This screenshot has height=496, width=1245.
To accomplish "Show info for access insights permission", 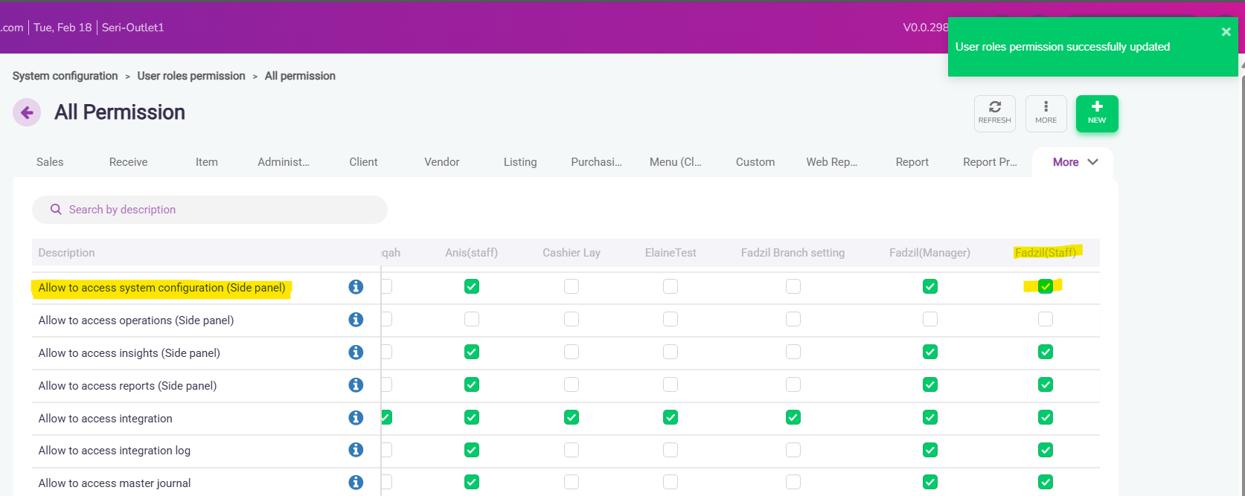I will pos(356,352).
